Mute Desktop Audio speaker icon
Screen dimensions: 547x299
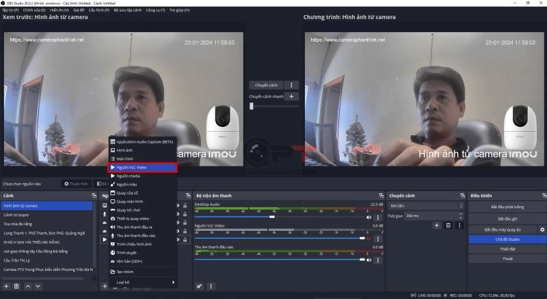point(369,218)
